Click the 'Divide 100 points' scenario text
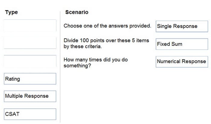Screen dimensions: 211x124 pos(106,43)
